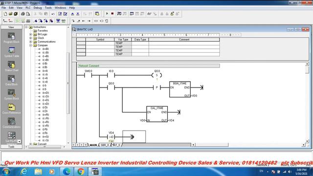Put the PLC in RUN mode

[x=107, y=14]
